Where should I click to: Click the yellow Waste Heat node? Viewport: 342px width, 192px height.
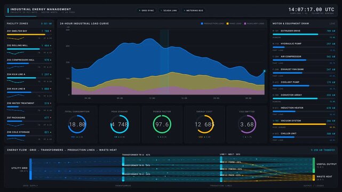(314, 178)
